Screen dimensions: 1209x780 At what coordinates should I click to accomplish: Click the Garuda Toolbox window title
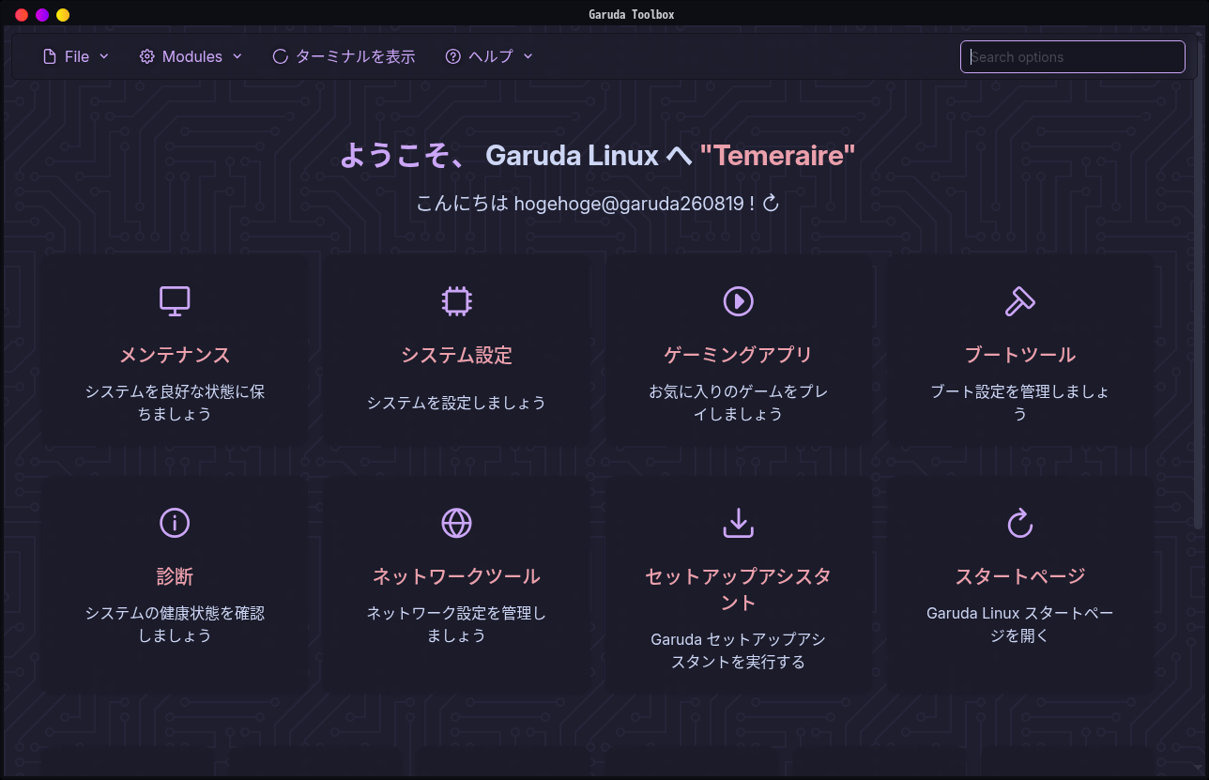pyautogui.click(x=631, y=14)
